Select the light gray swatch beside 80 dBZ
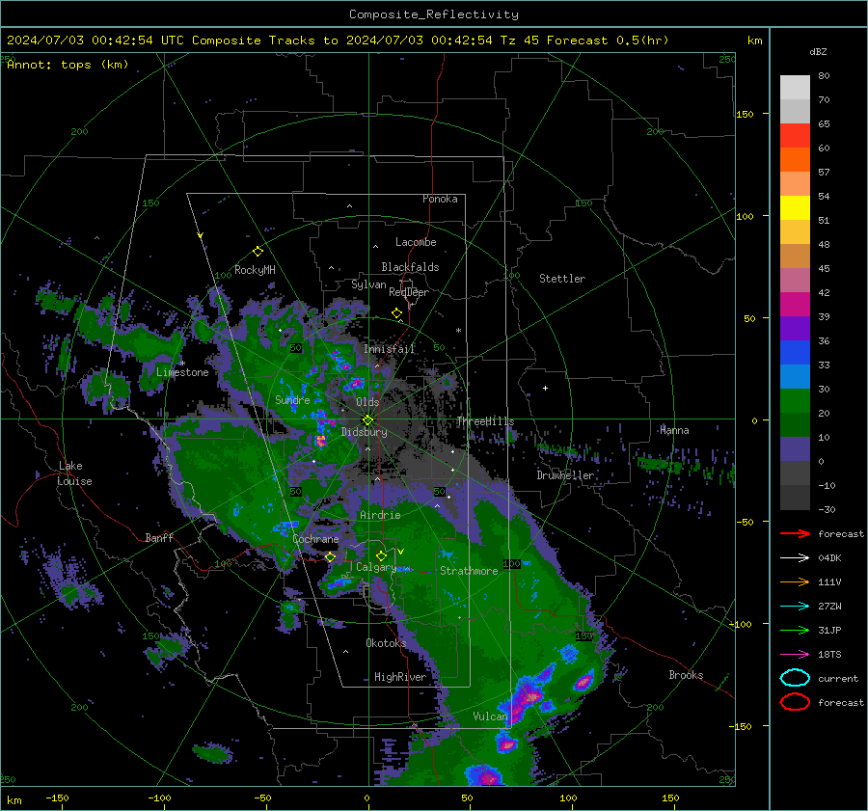The image size is (868, 811). point(795,88)
